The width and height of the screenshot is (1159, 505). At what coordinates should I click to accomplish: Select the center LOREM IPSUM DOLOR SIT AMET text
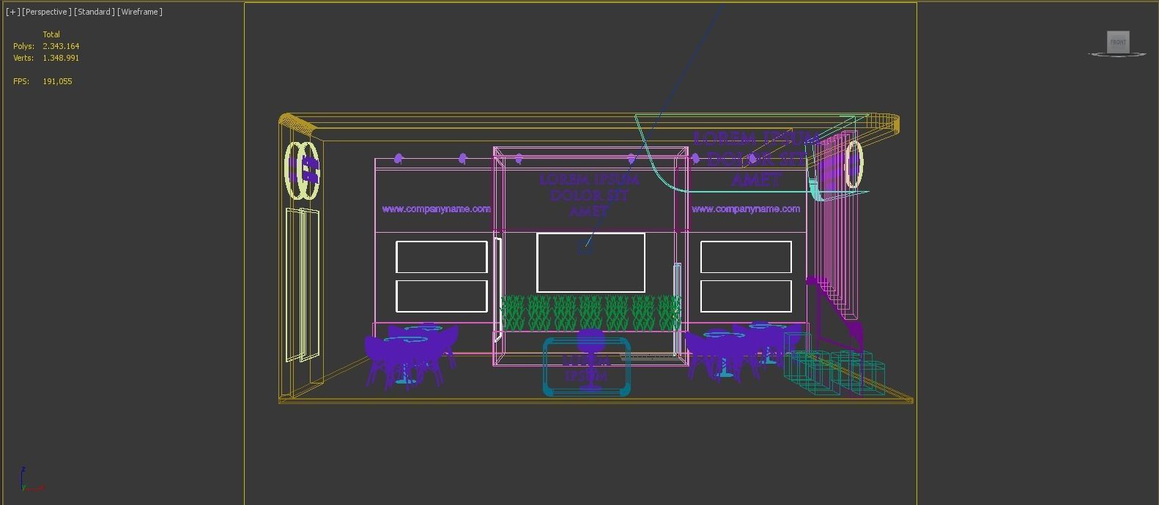pos(589,195)
